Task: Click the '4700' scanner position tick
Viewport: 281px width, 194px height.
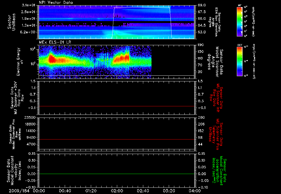Action: click(31, 144)
